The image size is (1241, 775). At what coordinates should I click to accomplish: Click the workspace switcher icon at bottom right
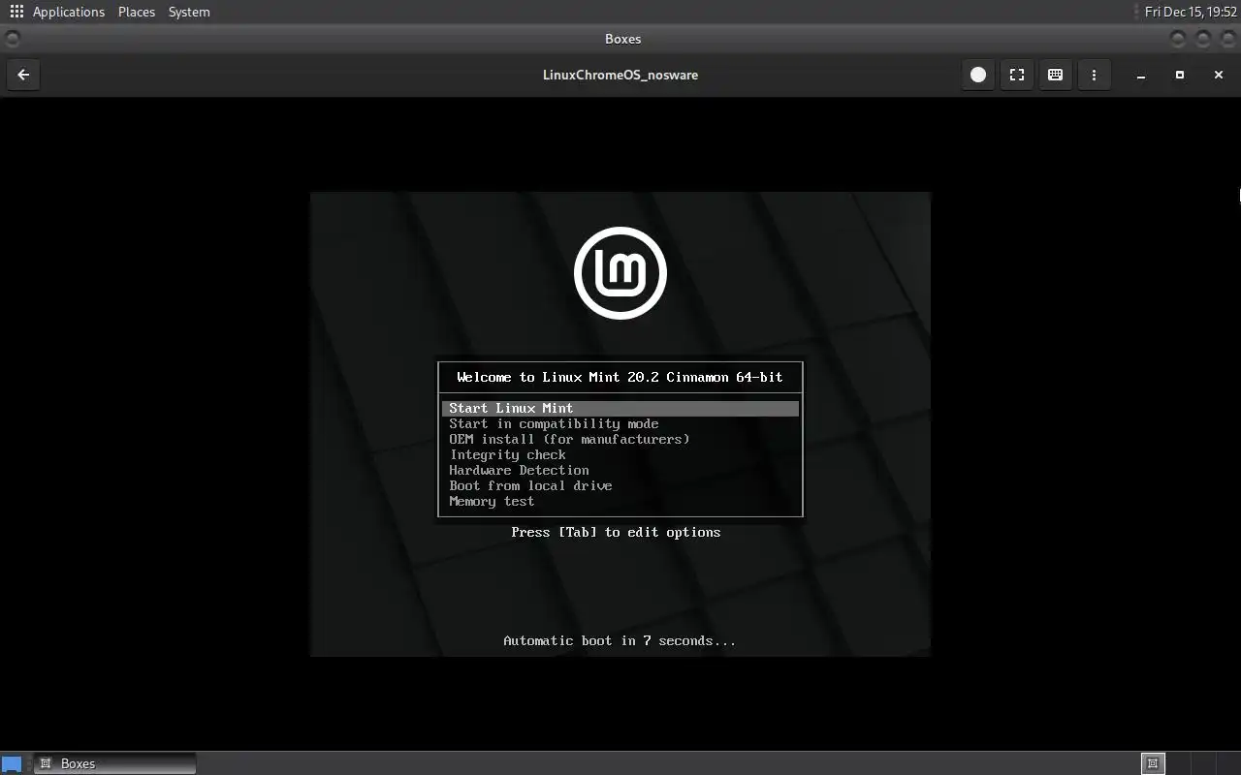[1153, 763]
